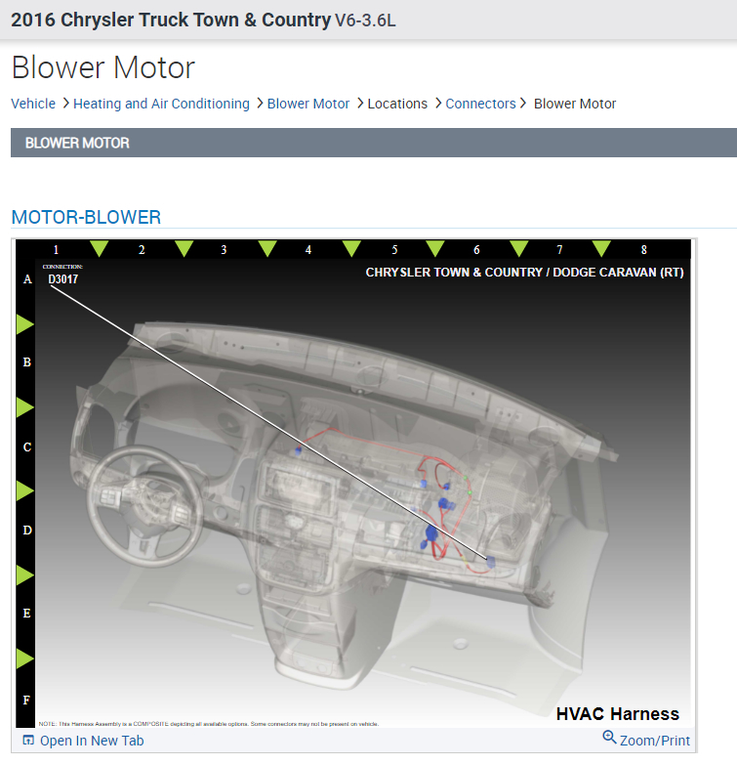Click the composite harness NOTE text
The height and width of the screenshot is (765, 737).
click(209, 724)
